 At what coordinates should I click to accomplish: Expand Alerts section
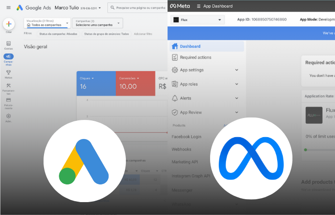coord(237,98)
